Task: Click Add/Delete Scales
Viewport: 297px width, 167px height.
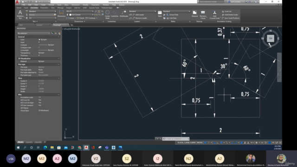Action: (230, 15)
